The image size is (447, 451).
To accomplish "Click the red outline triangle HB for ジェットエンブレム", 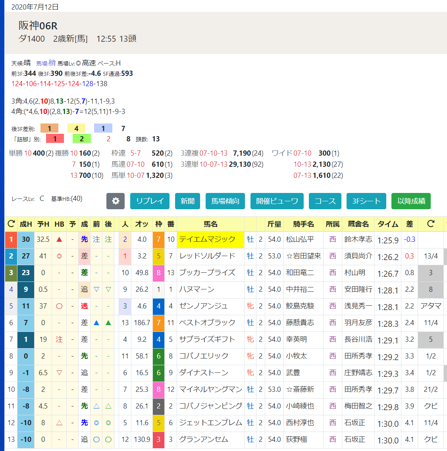I will (x=59, y=423).
